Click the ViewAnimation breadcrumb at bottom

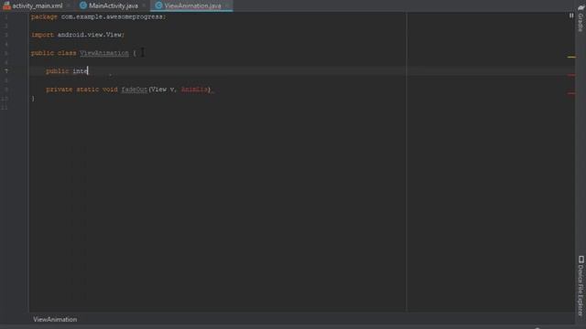click(x=55, y=319)
